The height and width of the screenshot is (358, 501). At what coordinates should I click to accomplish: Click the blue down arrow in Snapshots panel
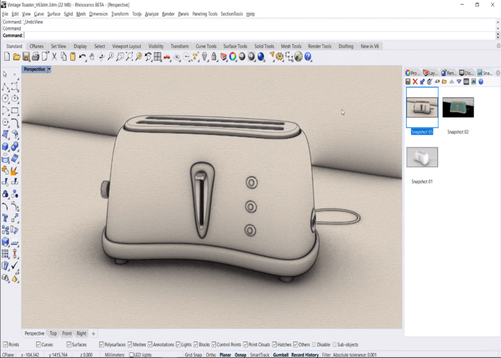pos(459,81)
